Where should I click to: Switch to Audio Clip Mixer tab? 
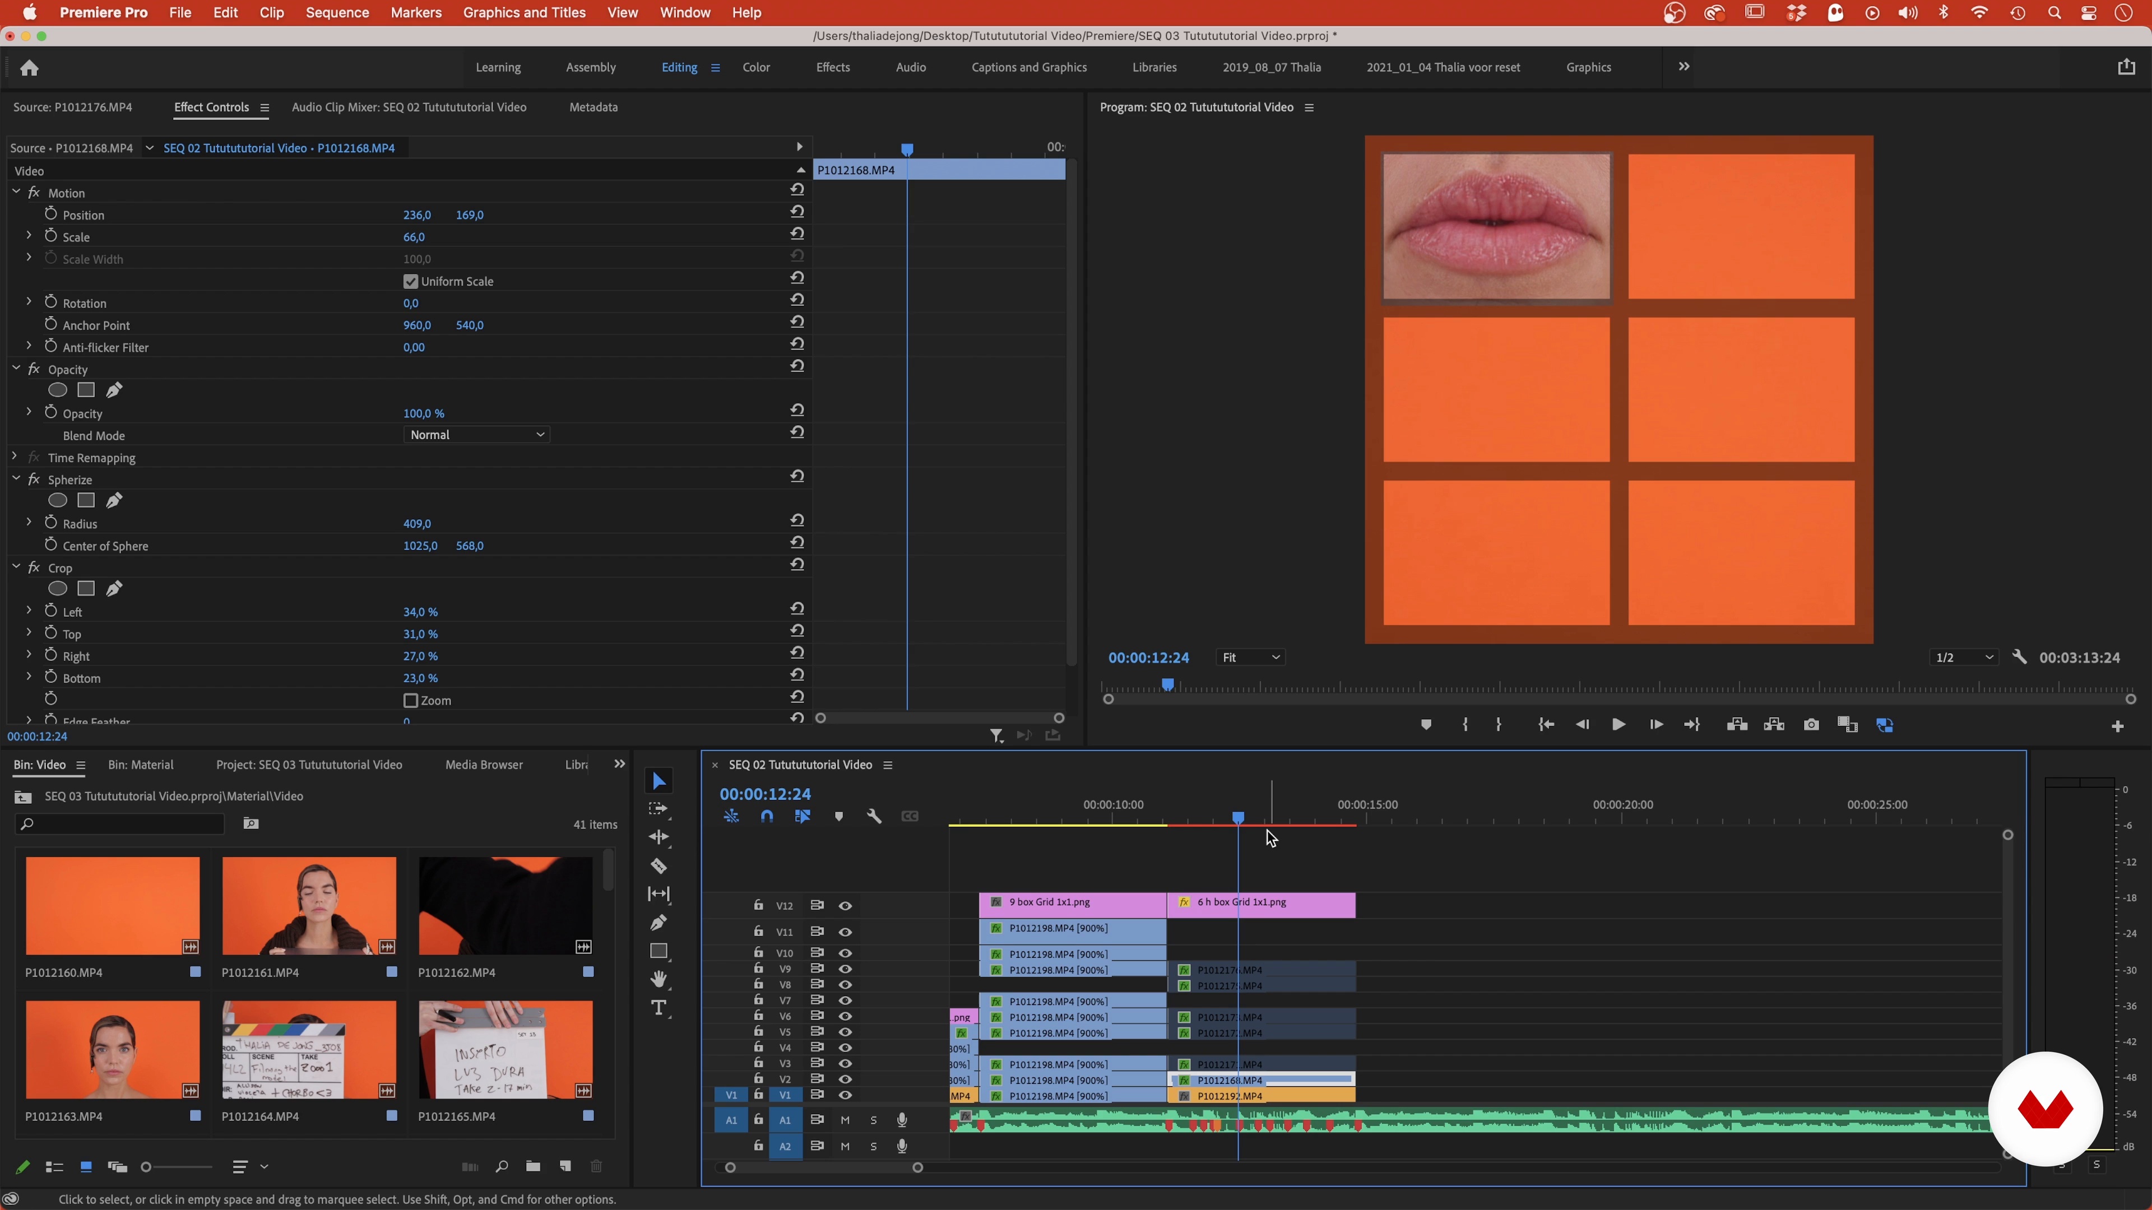tap(409, 107)
